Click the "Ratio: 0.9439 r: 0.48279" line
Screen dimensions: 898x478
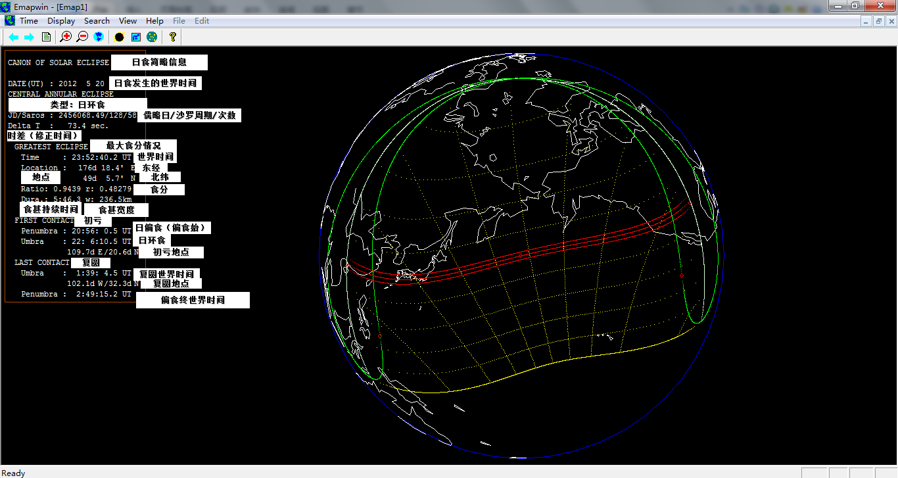(x=76, y=189)
